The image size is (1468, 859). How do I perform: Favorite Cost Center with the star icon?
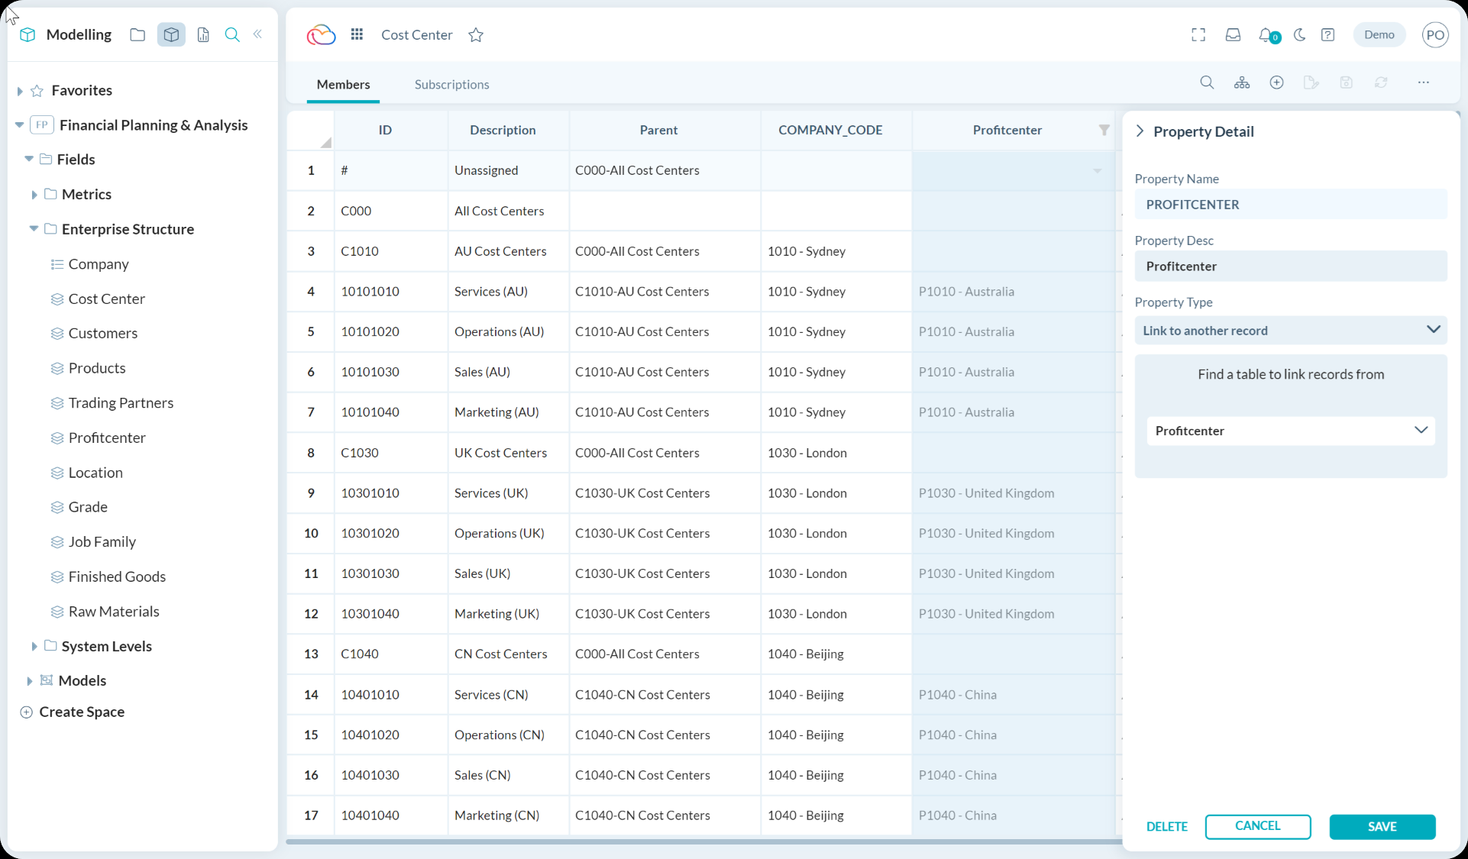pos(476,35)
